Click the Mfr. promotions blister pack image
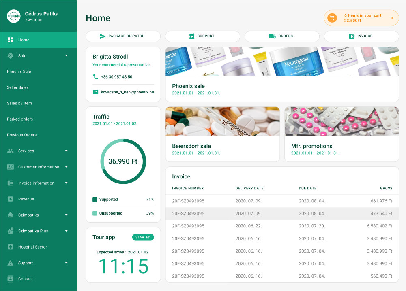406x291 pixels. pyautogui.click(x=342, y=121)
